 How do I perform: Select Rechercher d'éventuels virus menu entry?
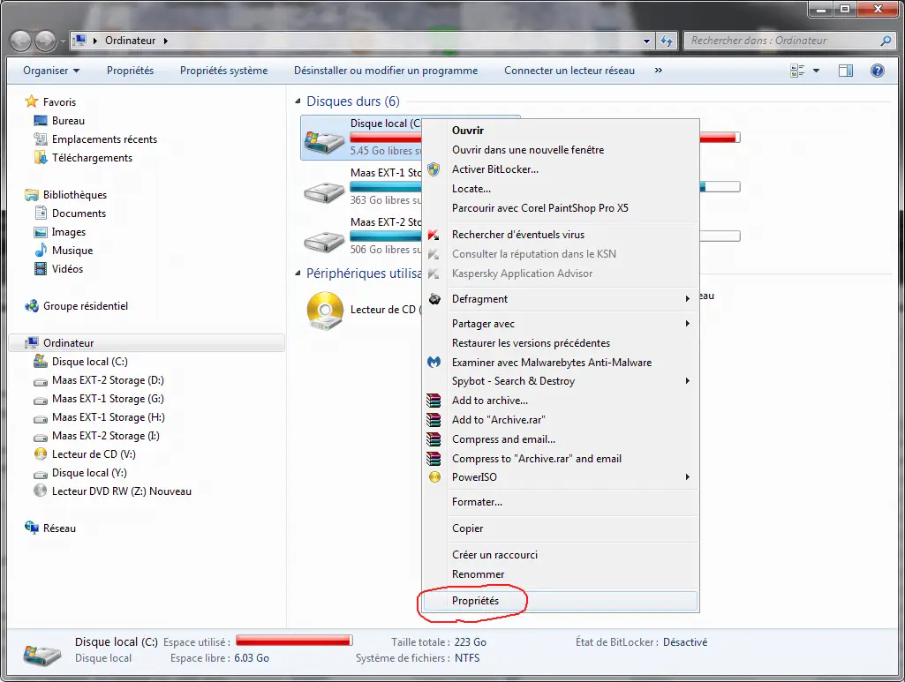(561, 235)
